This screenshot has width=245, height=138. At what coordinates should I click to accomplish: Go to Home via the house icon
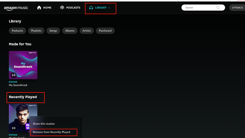click(x=39, y=8)
